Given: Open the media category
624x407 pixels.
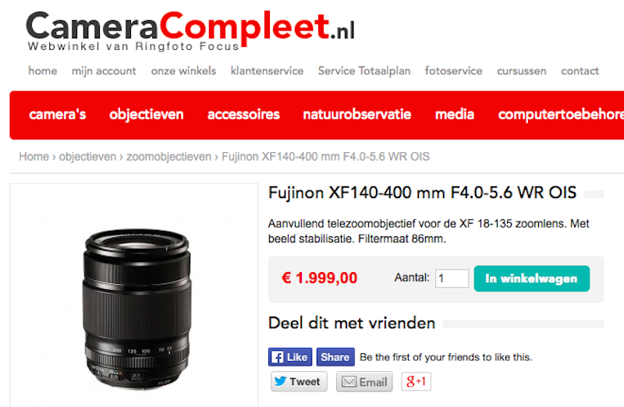Looking at the screenshot, I should pyautogui.click(x=455, y=115).
